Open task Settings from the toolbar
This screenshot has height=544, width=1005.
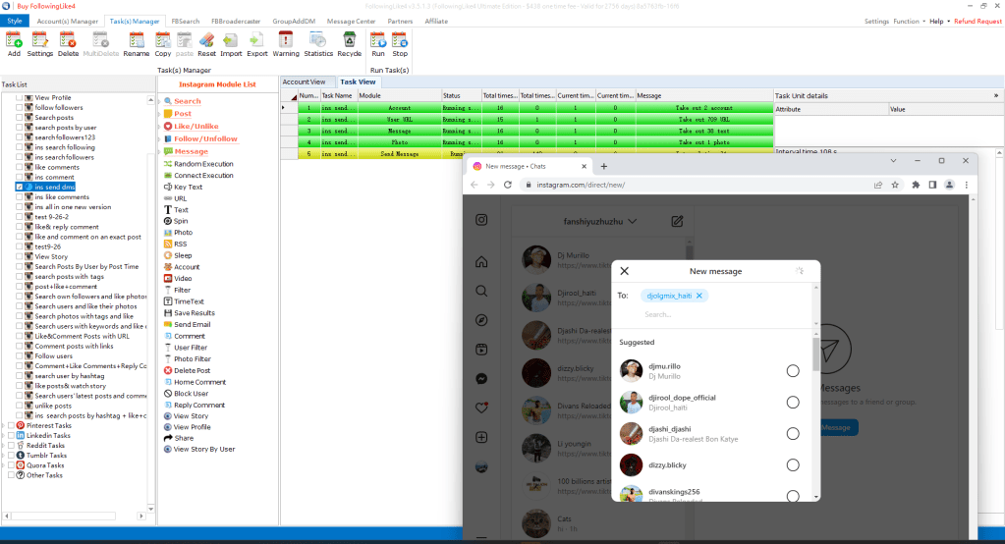click(40, 43)
